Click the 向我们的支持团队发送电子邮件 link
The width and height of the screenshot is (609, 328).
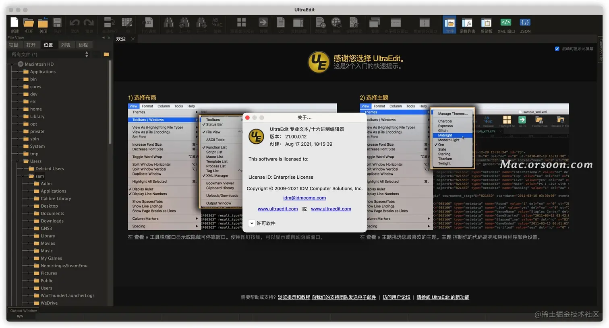tap(344, 297)
